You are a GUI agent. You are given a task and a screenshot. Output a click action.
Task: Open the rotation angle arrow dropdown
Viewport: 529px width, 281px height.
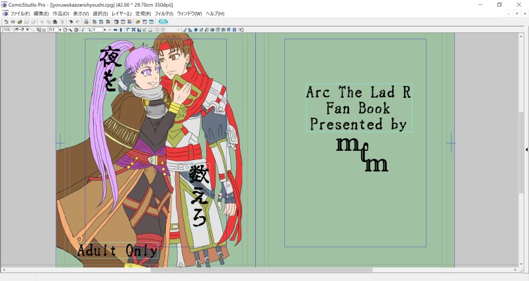[105, 30]
